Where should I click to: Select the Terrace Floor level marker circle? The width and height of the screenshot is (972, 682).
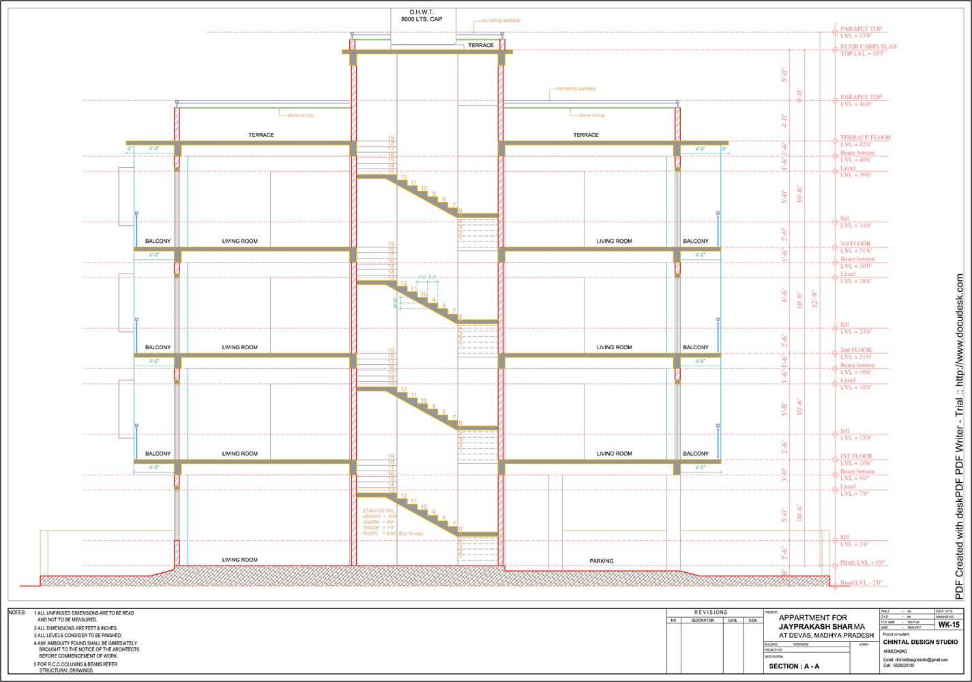point(834,141)
